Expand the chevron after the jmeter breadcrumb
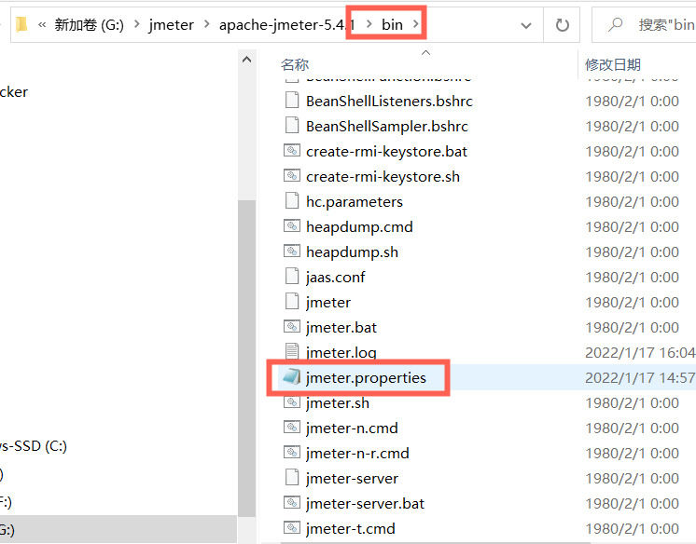 tap(207, 24)
